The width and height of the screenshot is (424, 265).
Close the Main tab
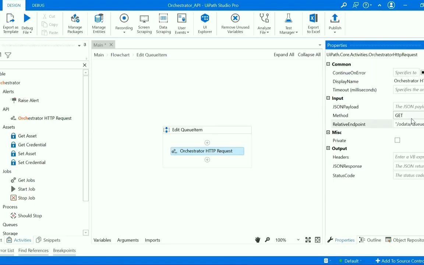111,45
